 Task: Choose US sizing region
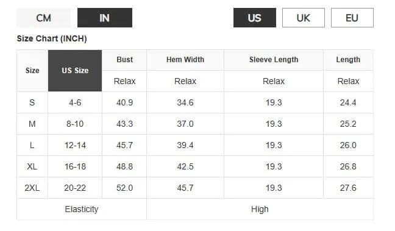pos(255,18)
